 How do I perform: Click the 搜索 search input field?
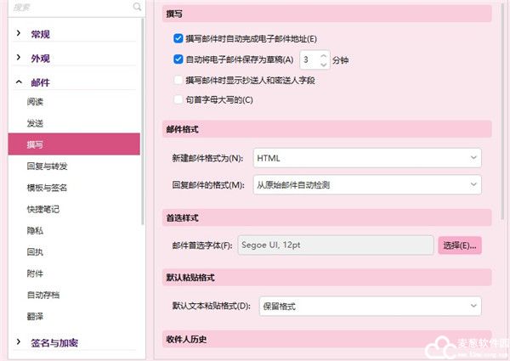[68, 8]
